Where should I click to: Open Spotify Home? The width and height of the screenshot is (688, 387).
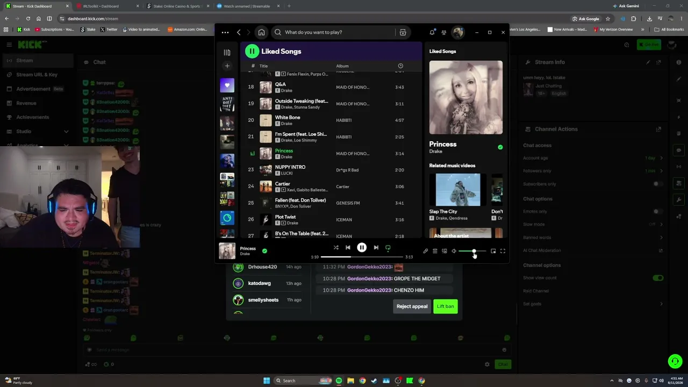[261, 32]
